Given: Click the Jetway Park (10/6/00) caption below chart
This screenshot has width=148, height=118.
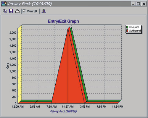Looking at the screenshot, I should [63, 111].
